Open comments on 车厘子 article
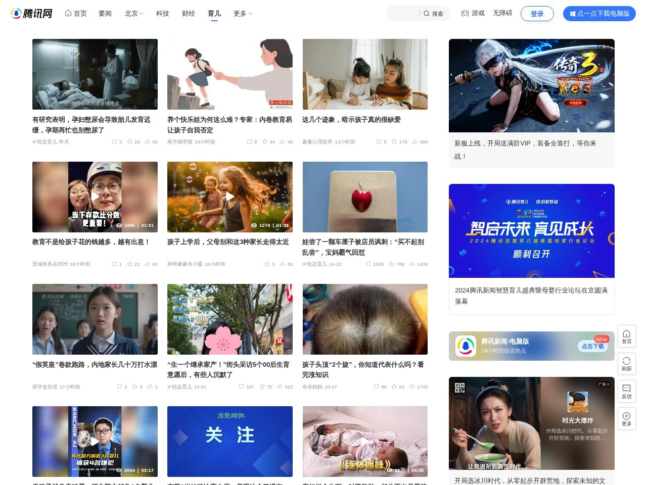This screenshot has width=647, height=485. click(375, 264)
